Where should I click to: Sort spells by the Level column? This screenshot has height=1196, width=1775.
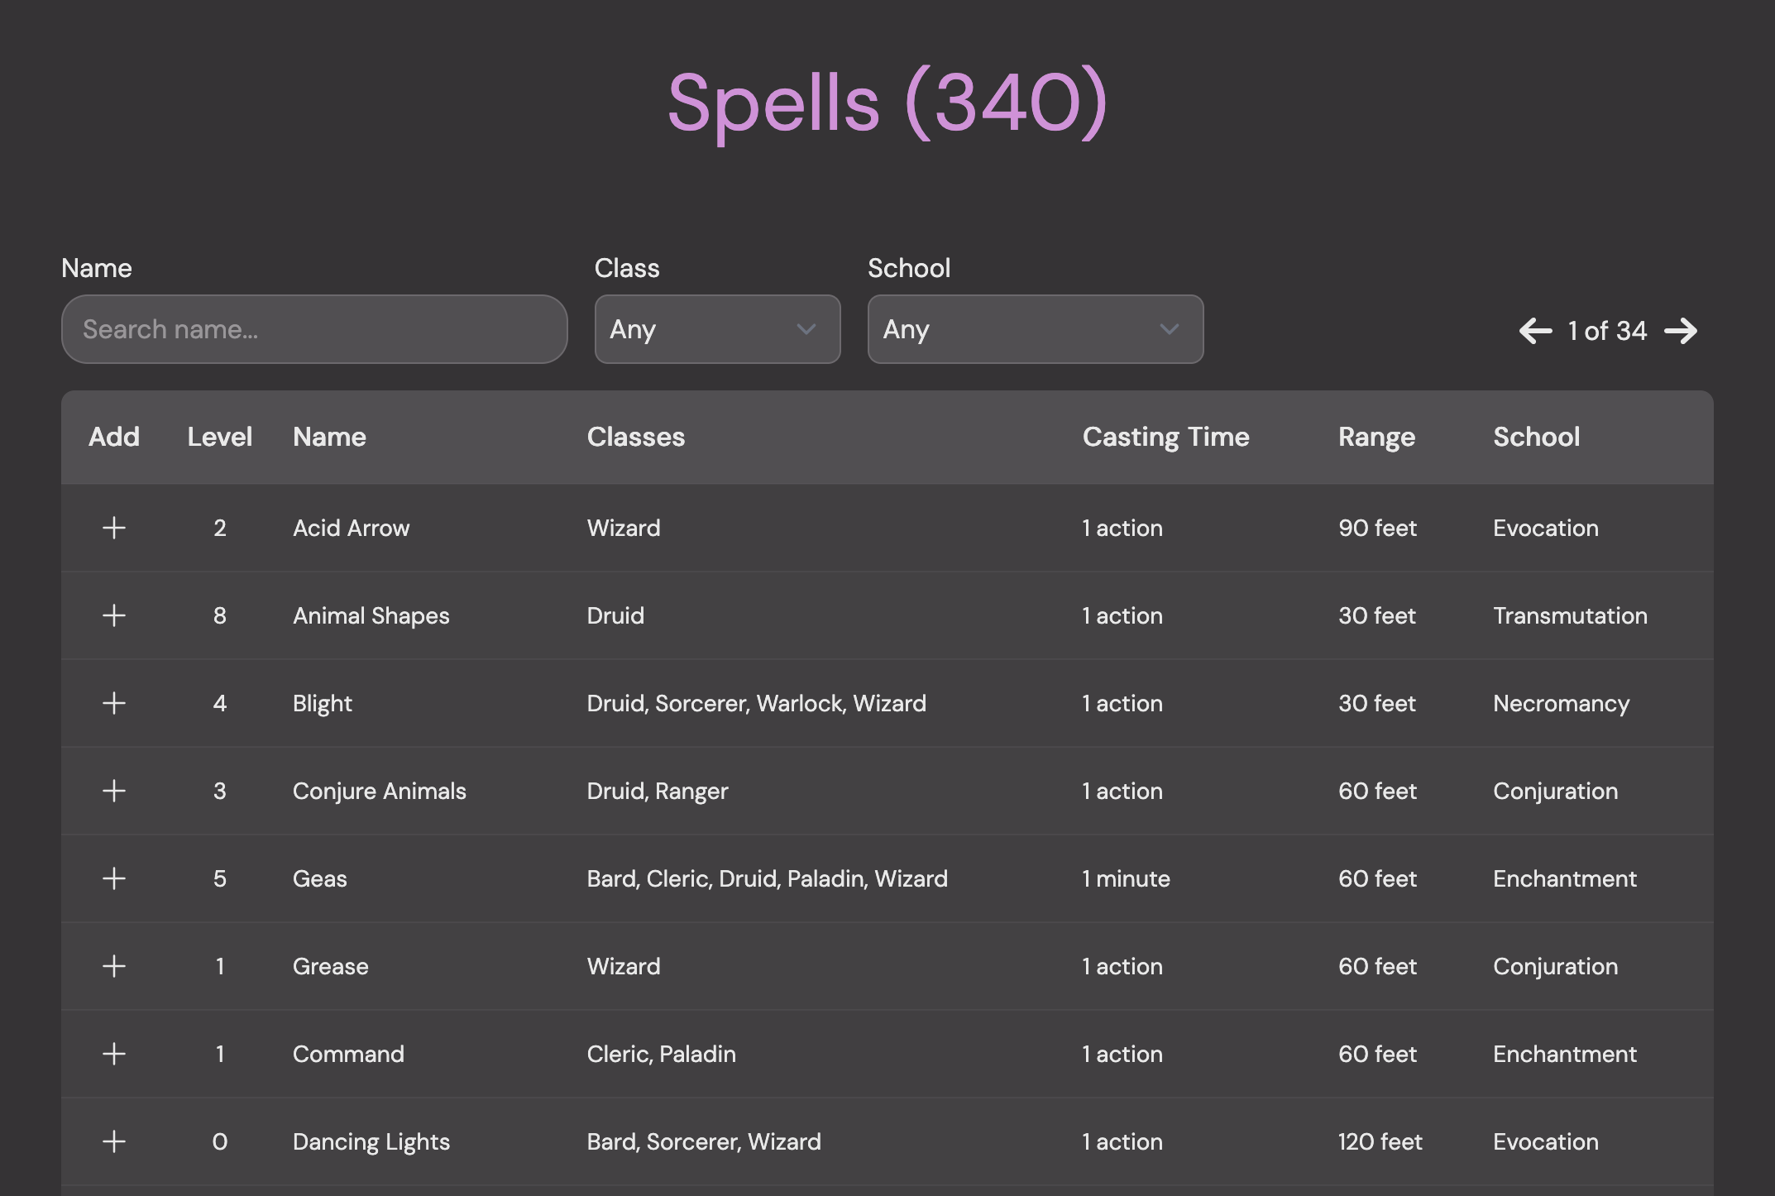(x=219, y=437)
